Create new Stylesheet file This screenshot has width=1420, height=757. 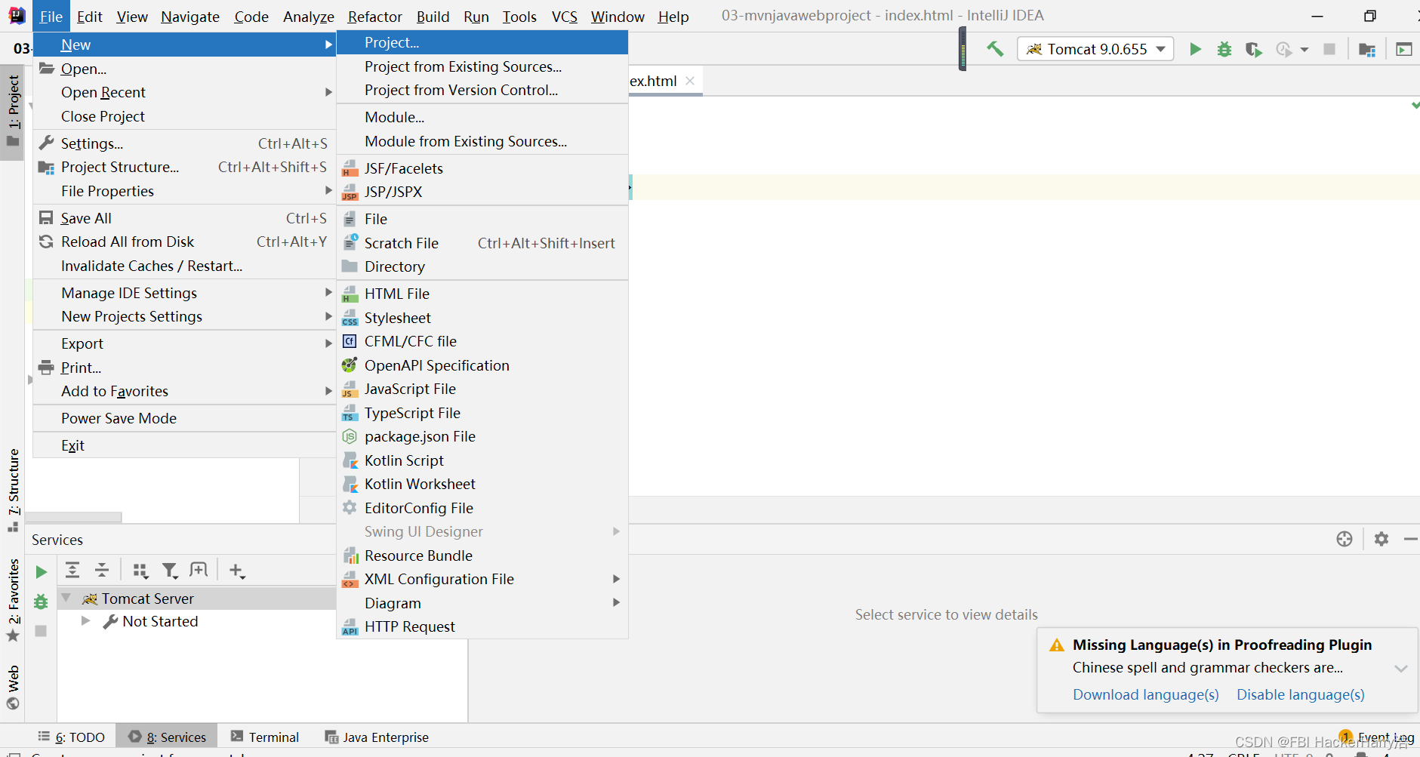[482, 318]
